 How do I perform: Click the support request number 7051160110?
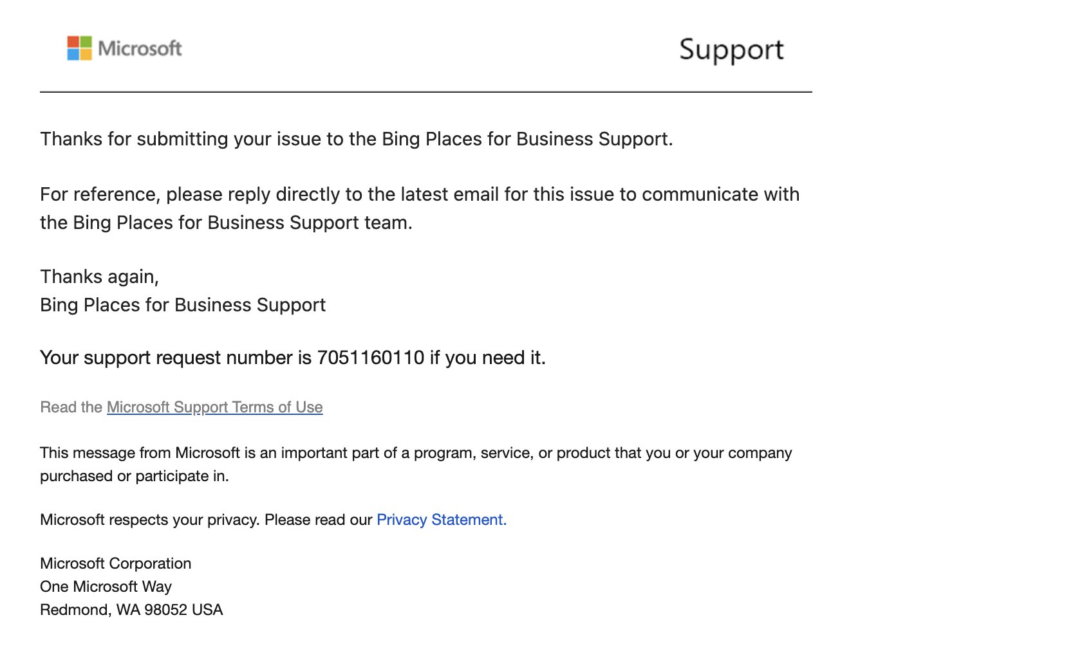(371, 358)
